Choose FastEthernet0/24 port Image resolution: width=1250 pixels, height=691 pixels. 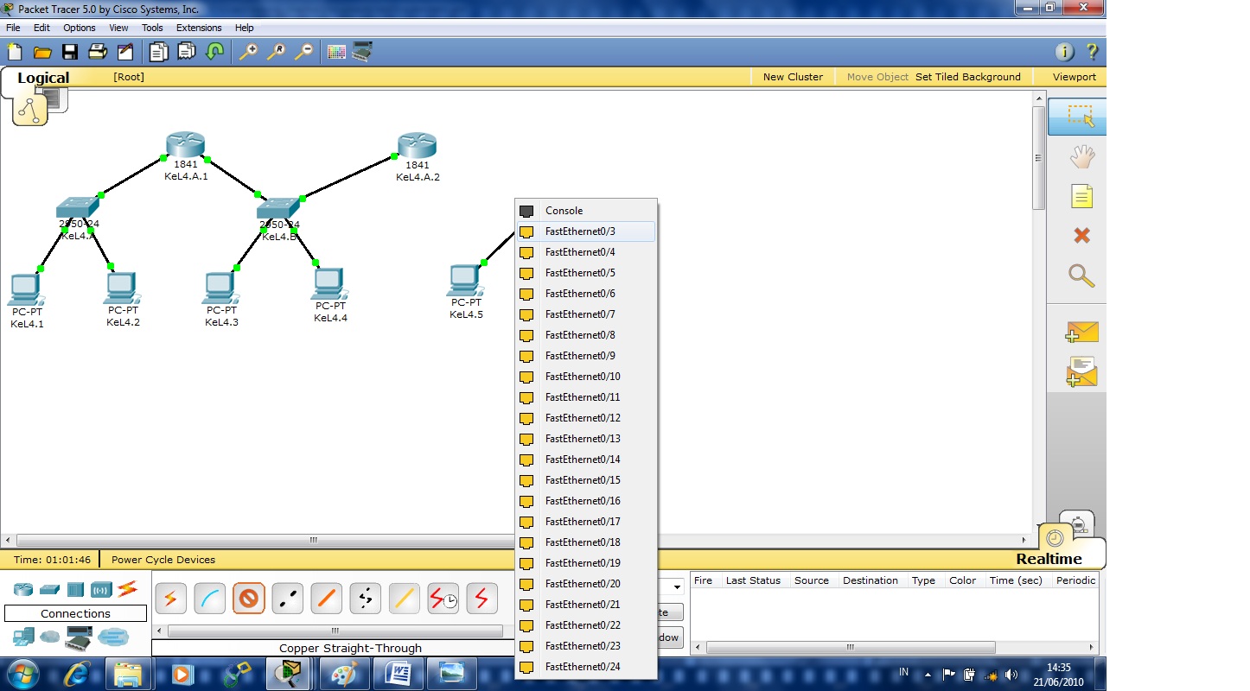point(586,667)
